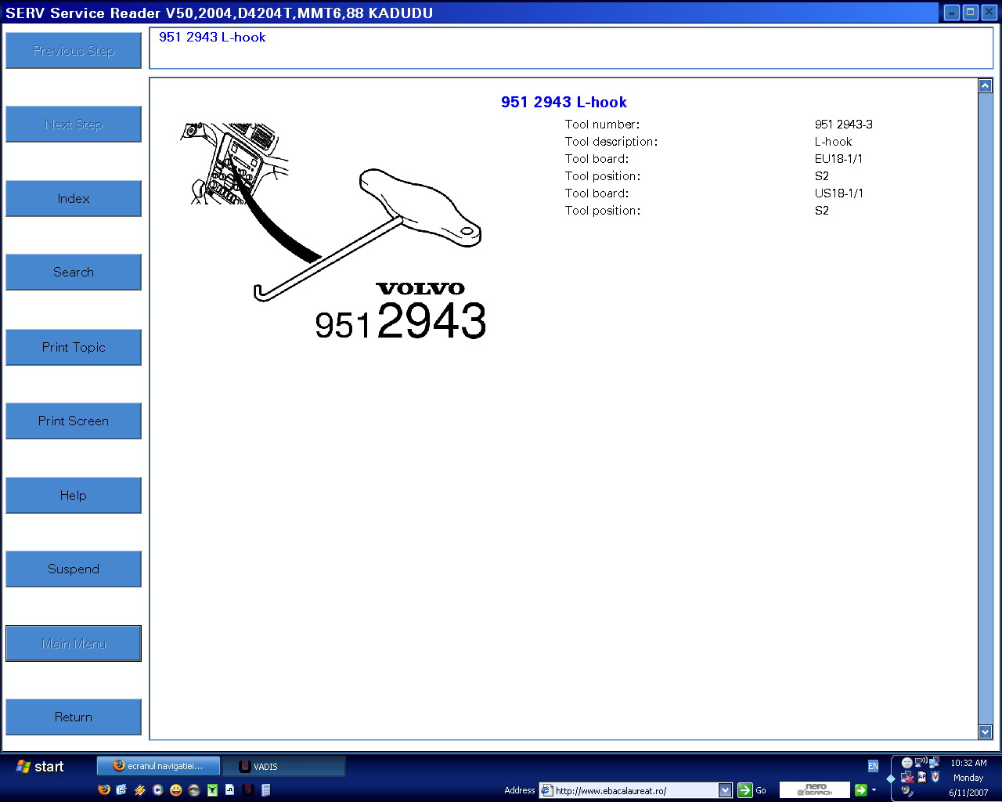
Task: Go to the Previous Step
Action: pyautogui.click(x=74, y=51)
